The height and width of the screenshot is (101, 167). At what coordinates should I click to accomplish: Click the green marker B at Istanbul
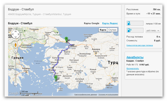point(66,39)
